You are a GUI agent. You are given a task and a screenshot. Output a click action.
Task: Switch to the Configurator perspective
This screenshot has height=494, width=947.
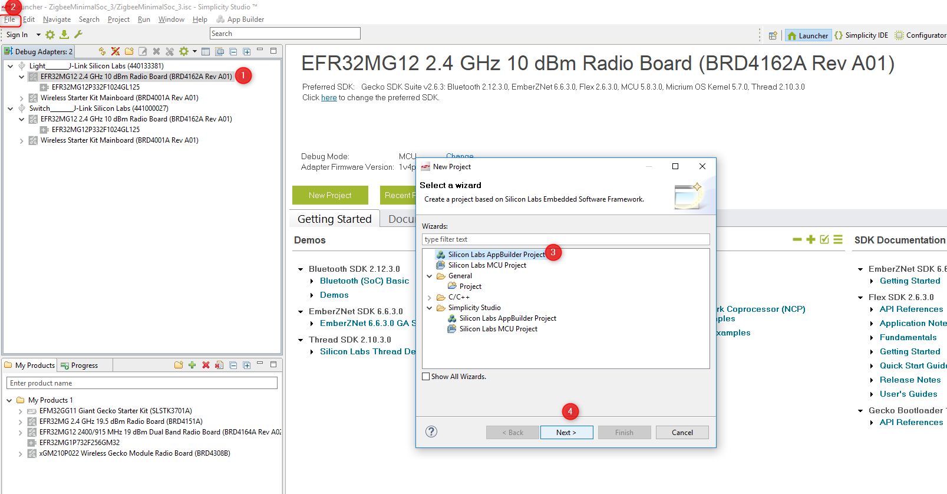920,35
